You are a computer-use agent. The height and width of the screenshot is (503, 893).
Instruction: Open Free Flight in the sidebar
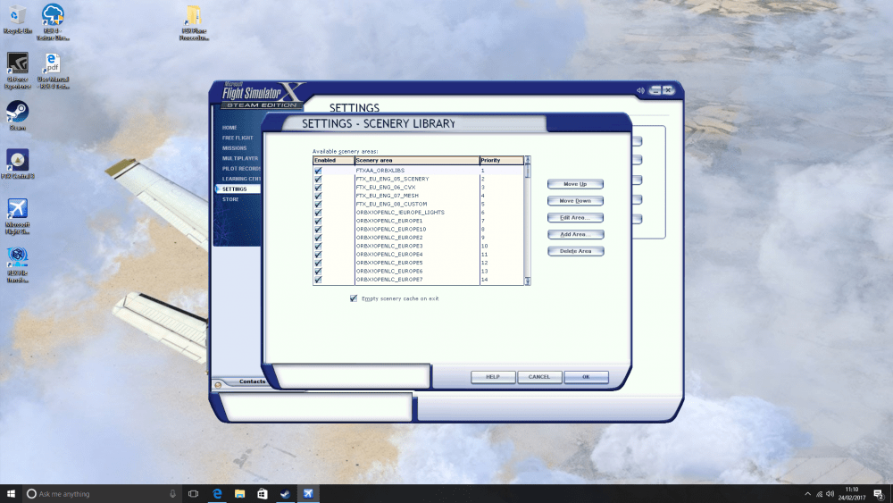[x=238, y=138]
